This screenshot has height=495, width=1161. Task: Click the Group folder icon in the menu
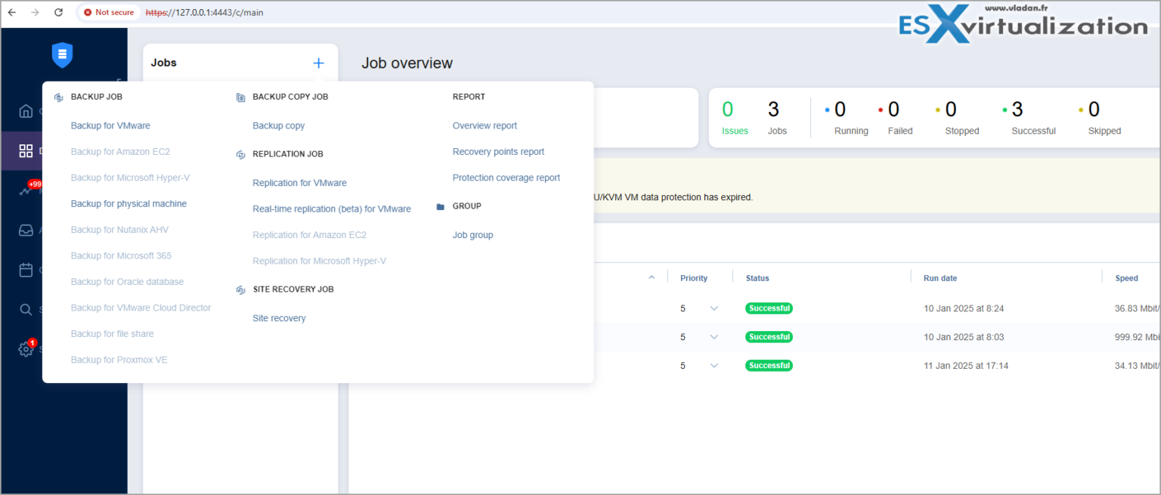[441, 206]
